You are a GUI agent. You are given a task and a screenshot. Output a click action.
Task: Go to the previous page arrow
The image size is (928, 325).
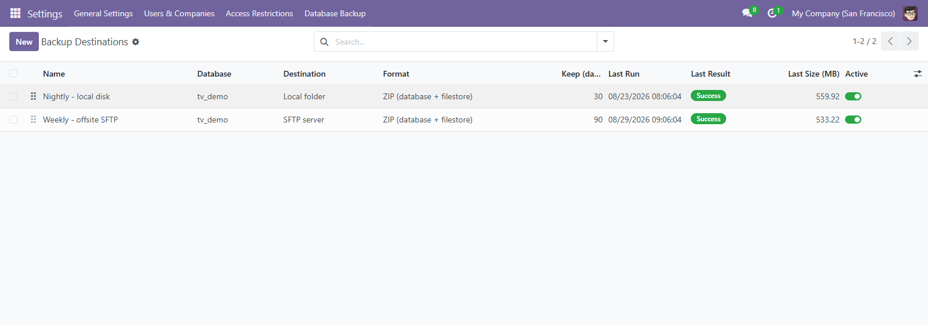coord(890,41)
